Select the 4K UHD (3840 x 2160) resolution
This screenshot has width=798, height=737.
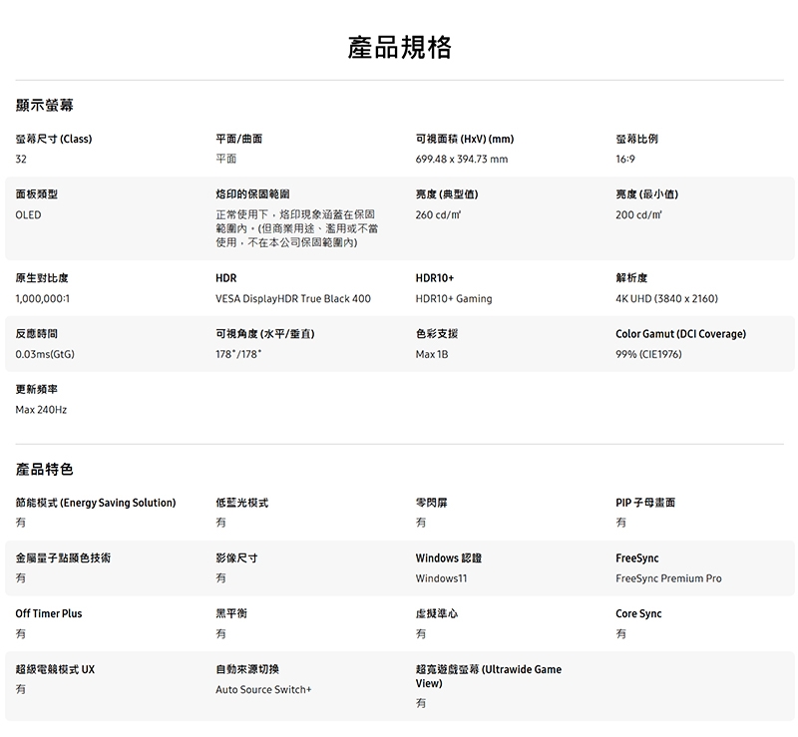666,299
